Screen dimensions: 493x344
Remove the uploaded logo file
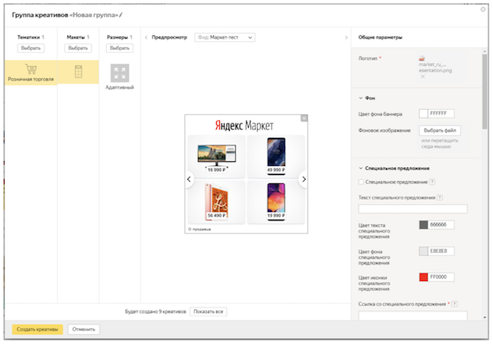coord(422,77)
